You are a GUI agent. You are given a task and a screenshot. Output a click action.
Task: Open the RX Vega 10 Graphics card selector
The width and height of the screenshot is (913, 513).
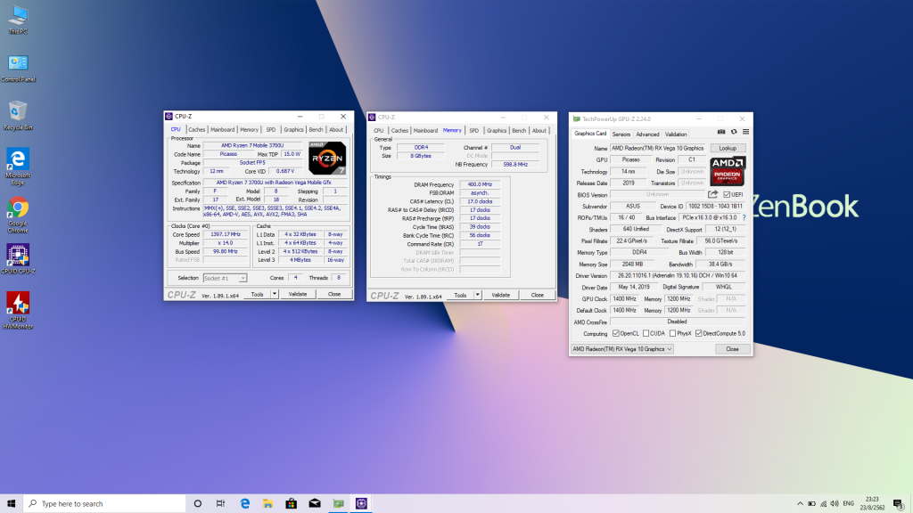point(621,349)
